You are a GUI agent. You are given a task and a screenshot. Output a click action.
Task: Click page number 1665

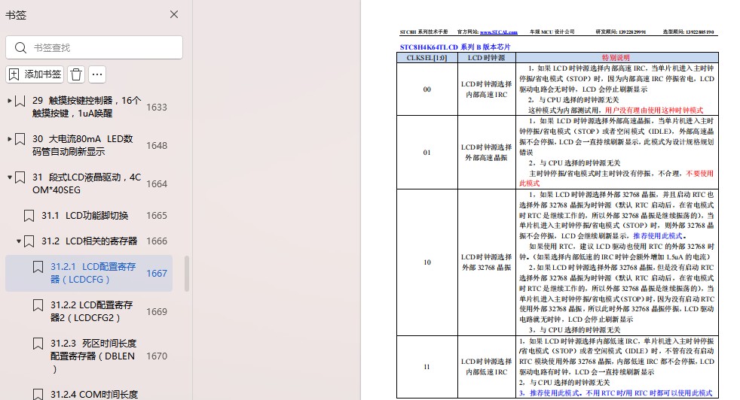click(x=157, y=215)
